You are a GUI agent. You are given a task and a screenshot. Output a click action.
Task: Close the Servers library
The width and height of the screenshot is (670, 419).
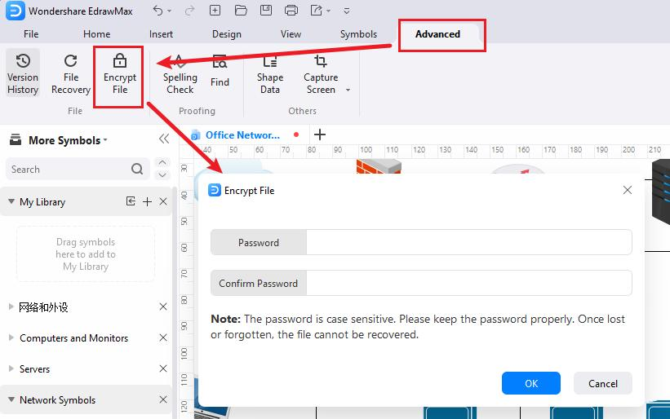[x=163, y=368]
